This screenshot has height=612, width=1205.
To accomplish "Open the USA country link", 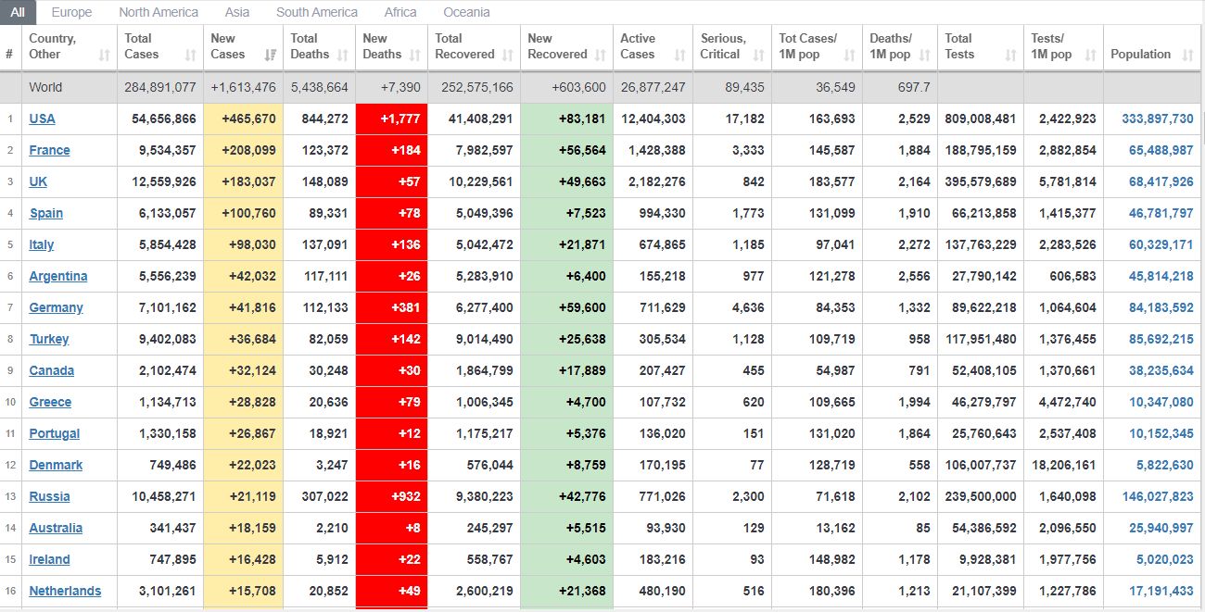I will click(42, 119).
